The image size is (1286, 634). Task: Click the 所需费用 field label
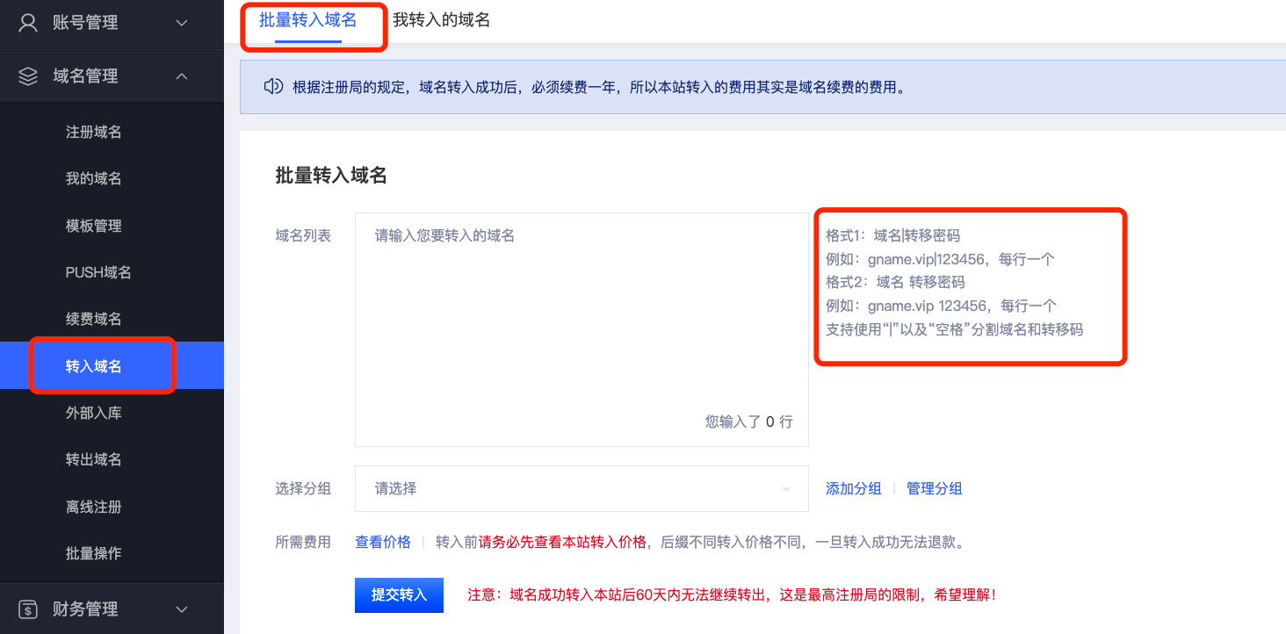pyautogui.click(x=303, y=542)
